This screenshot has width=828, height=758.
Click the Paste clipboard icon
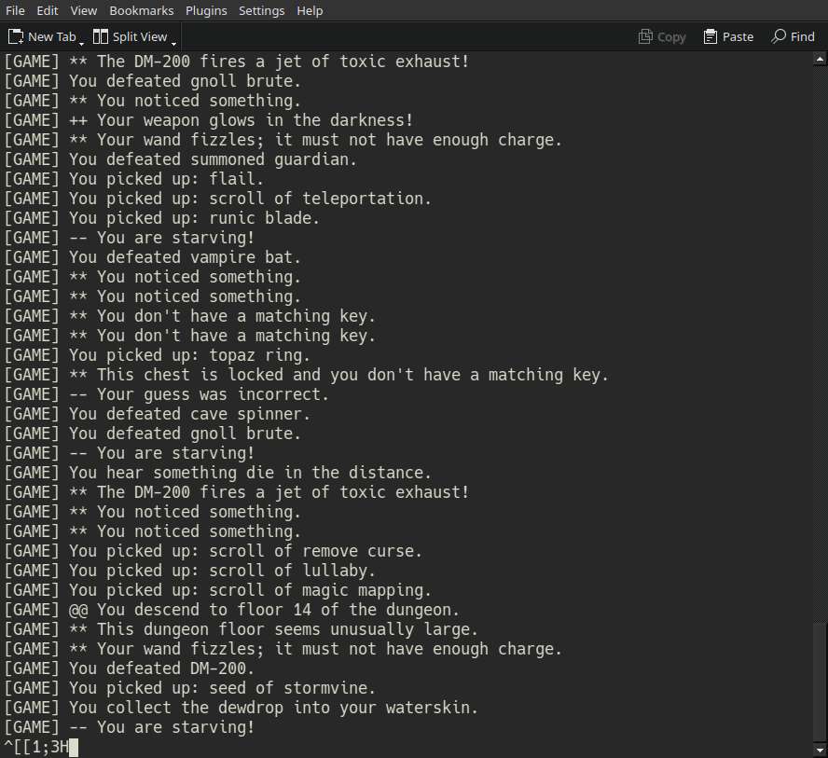coord(711,36)
